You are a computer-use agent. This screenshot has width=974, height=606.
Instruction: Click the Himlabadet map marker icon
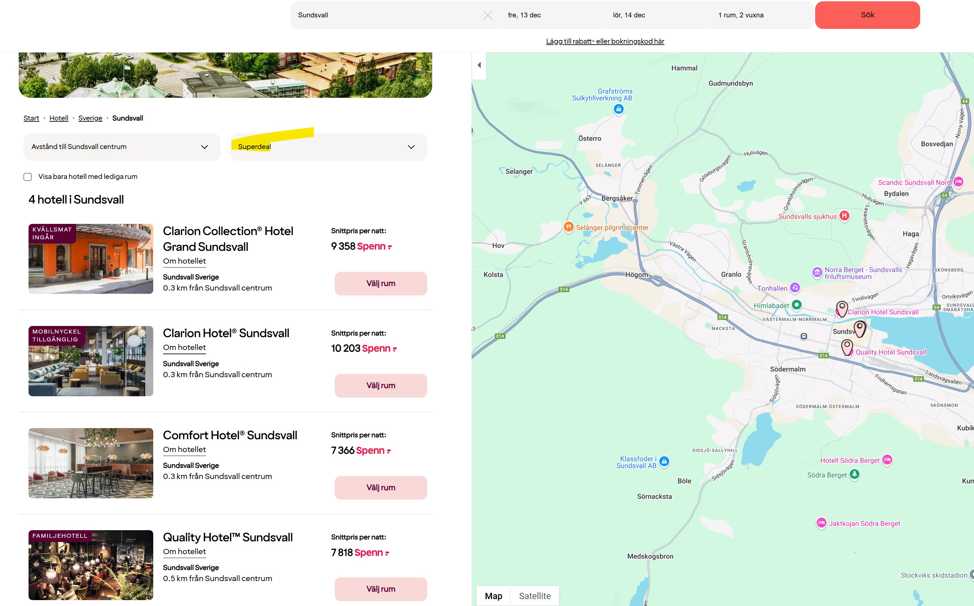796,305
